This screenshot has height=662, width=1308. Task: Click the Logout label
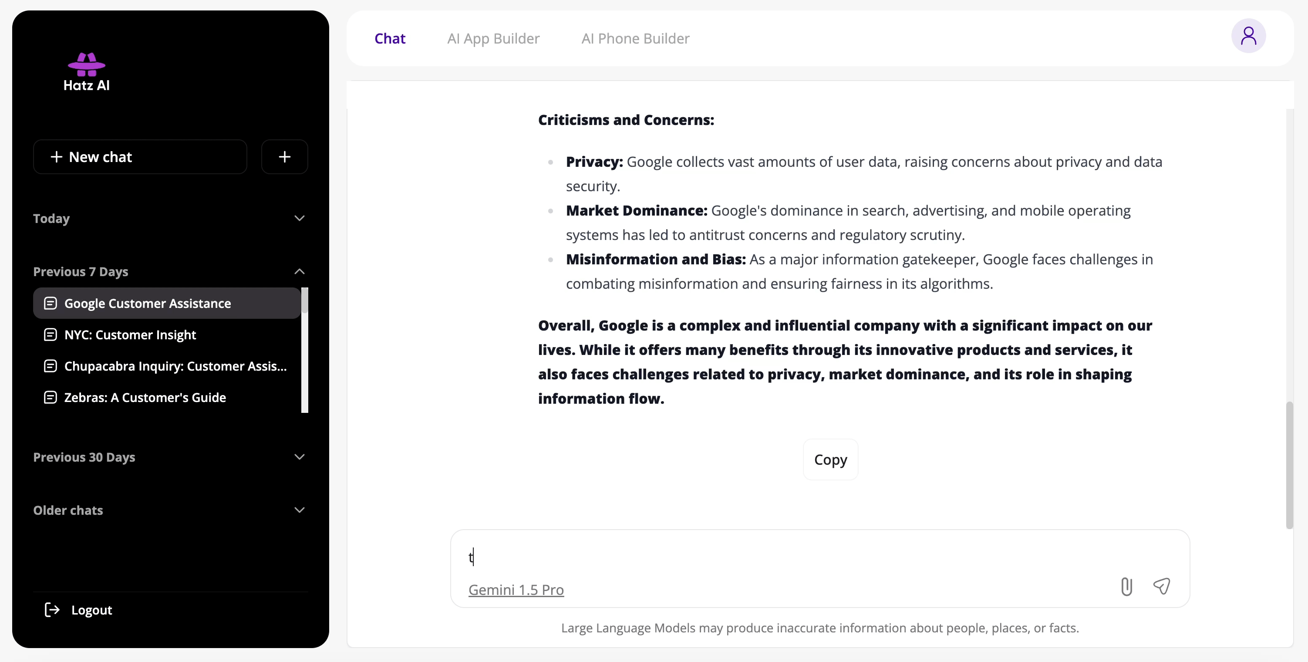[91, 610]
